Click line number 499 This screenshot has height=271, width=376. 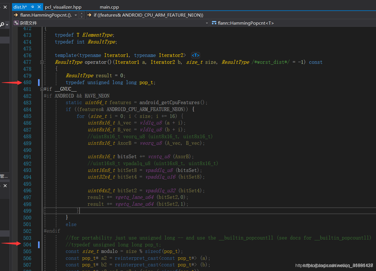pos(27,211)
